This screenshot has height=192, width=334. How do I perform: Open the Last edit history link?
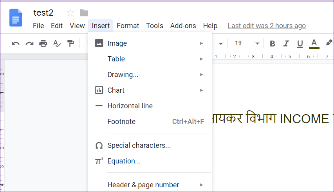pos(267,26)
